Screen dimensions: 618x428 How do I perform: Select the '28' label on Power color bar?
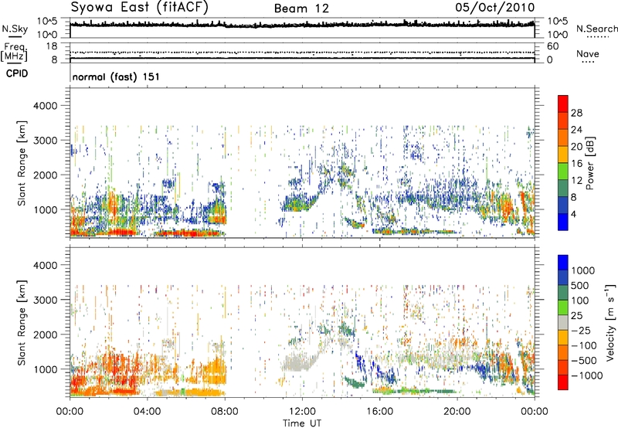click(x=576, y=113)
